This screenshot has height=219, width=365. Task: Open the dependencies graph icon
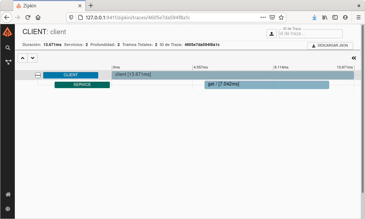[8, 62]
